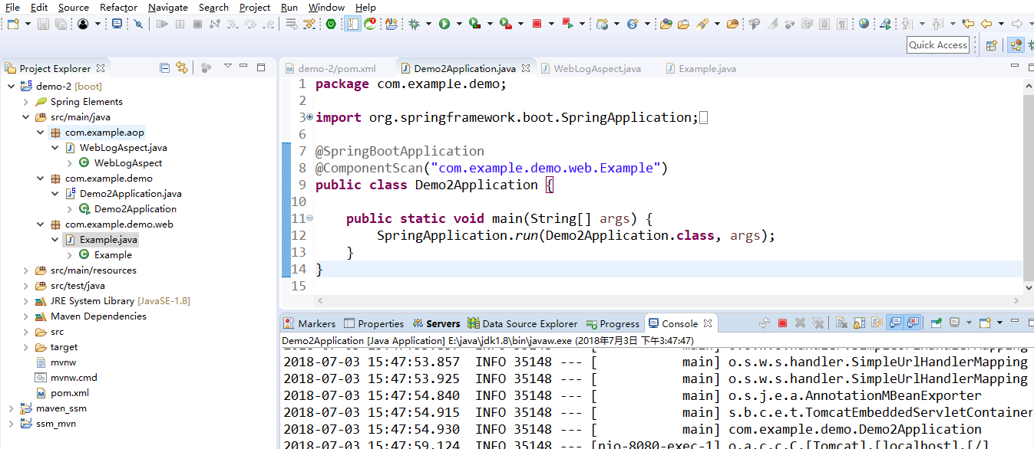Viewport: 1034px width, 449px height.
Task: Click the Open Type folder icon
Action: (x=666, y=24)
